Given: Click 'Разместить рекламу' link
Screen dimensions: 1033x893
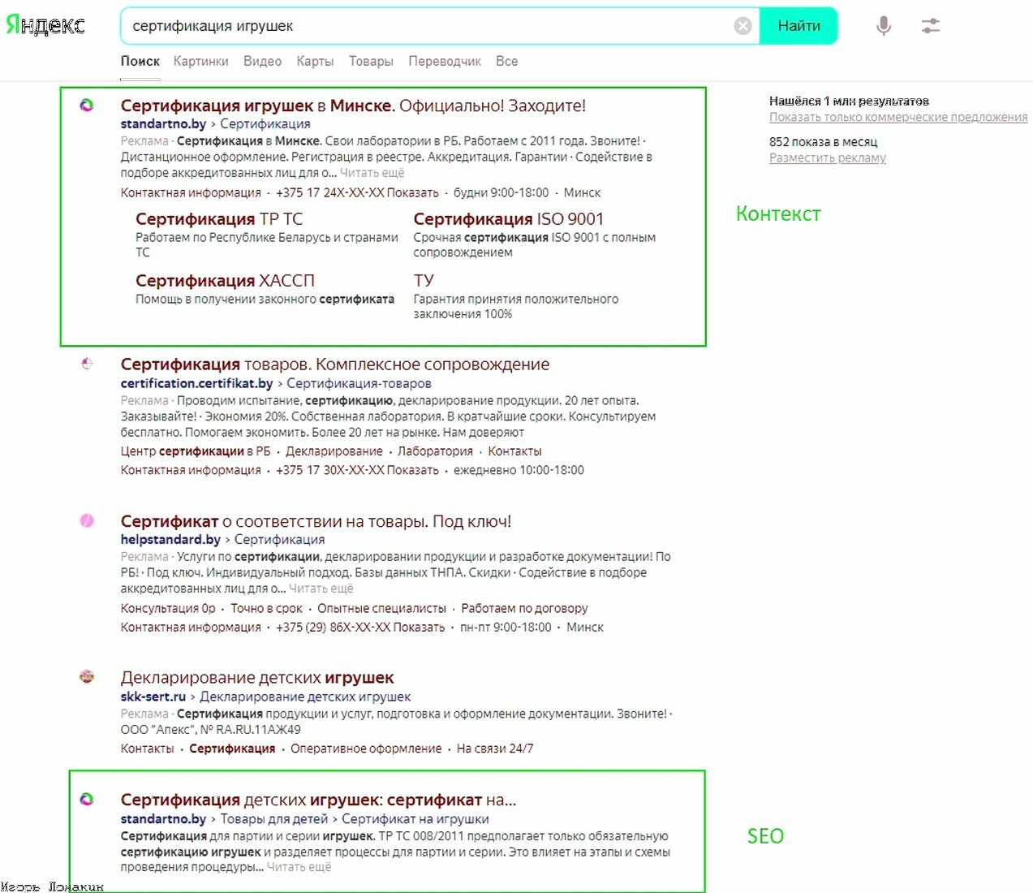Looking at the screenshot, I should point(828,158).
